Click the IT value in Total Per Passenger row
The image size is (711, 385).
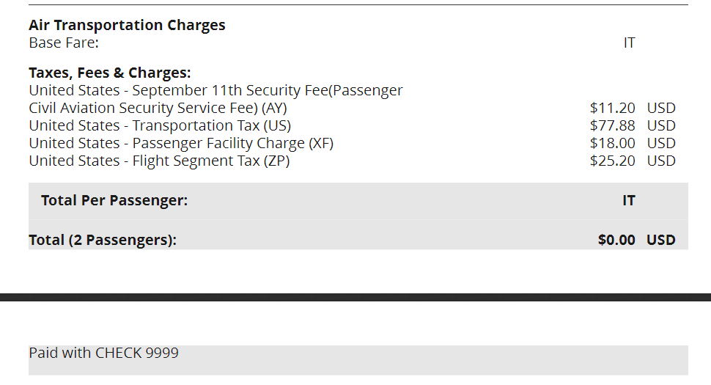coord(629,200)
